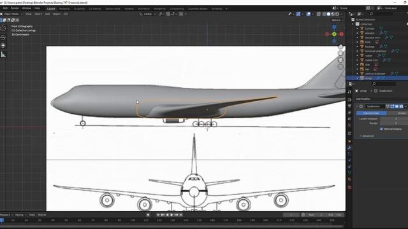Open the Output properties tab
Screen dimensions: 408x229
(x=350, y=106)
